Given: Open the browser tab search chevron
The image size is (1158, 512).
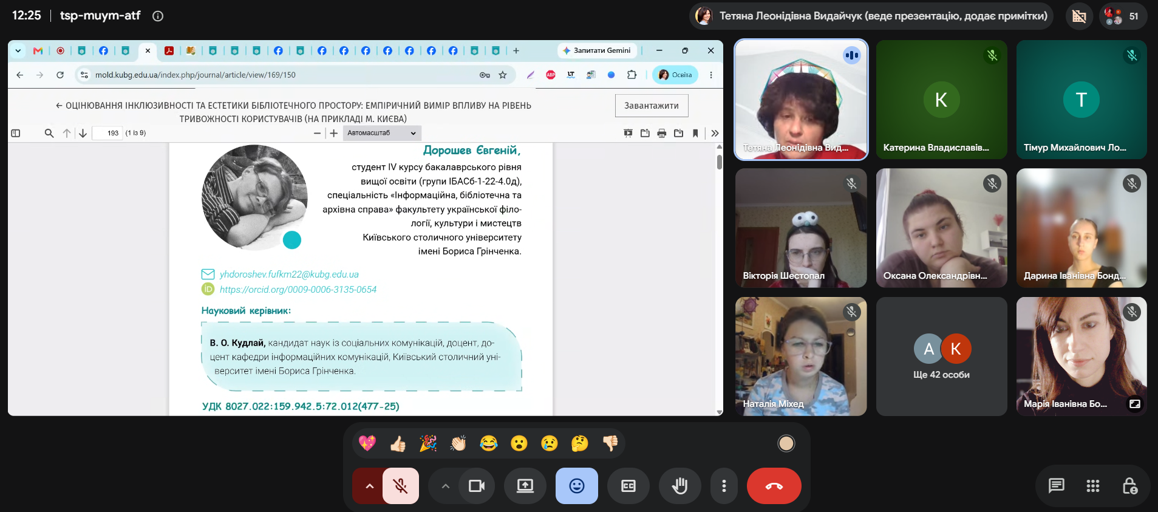Looking at the screenshot, I should click(x=18, y=50).
